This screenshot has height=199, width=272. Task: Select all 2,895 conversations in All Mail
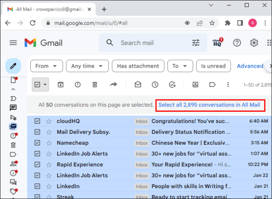pyautogui.click(x=209, y=105)
